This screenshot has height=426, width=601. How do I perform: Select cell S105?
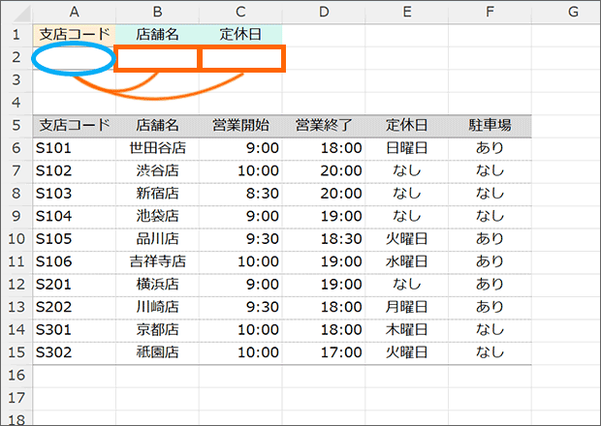(x=75, y=239)
